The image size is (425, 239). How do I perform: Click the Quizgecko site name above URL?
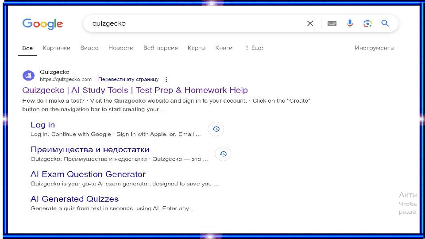(54, 72)
